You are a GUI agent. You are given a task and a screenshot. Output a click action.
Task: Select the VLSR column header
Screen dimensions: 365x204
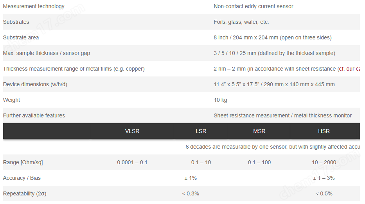point(132,131)
